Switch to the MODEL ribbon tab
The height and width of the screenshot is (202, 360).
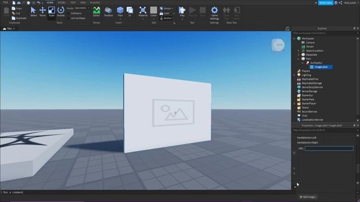click(x=61, y=2)
